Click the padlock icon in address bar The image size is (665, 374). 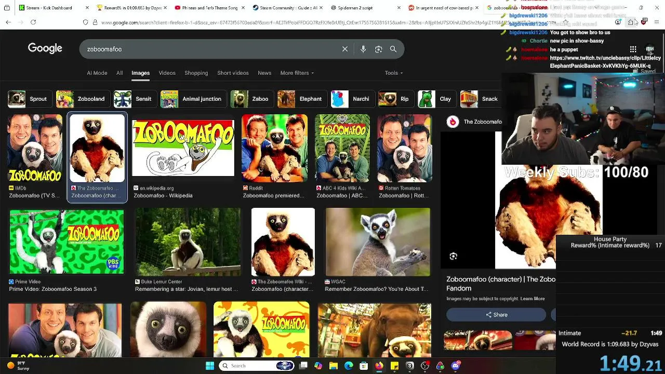pos(95,22)
